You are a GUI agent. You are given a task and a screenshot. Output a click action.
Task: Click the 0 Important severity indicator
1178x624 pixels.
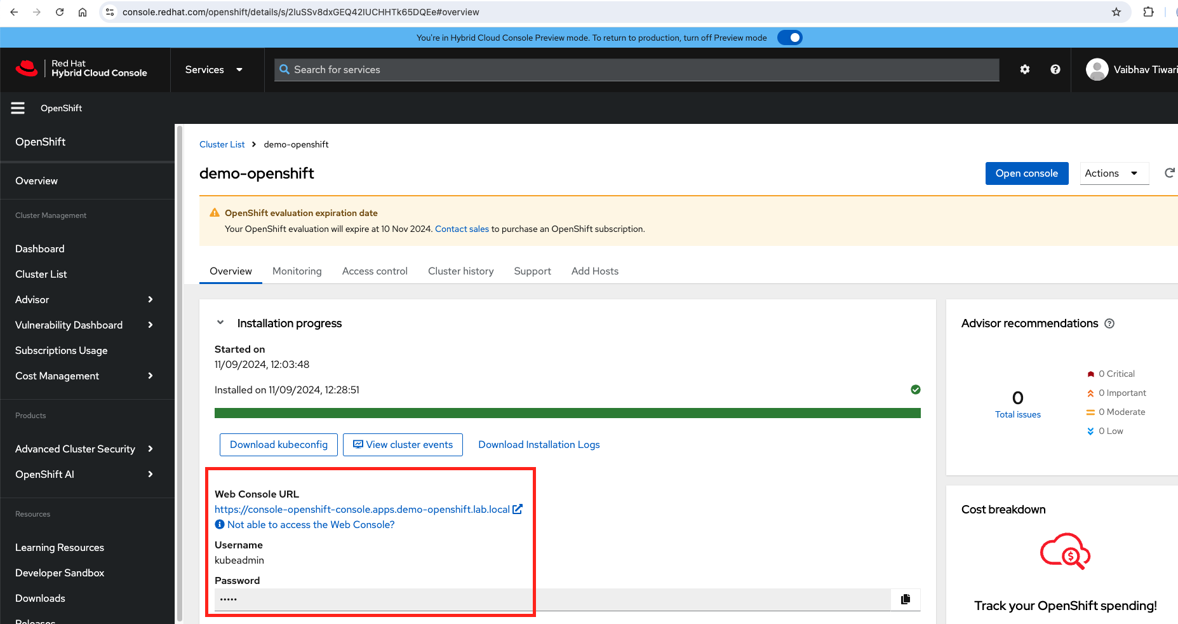pos(1116,393)
